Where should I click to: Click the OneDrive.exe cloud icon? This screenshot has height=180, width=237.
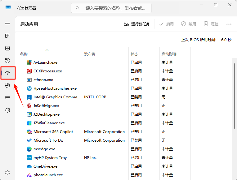coord(29,166)
